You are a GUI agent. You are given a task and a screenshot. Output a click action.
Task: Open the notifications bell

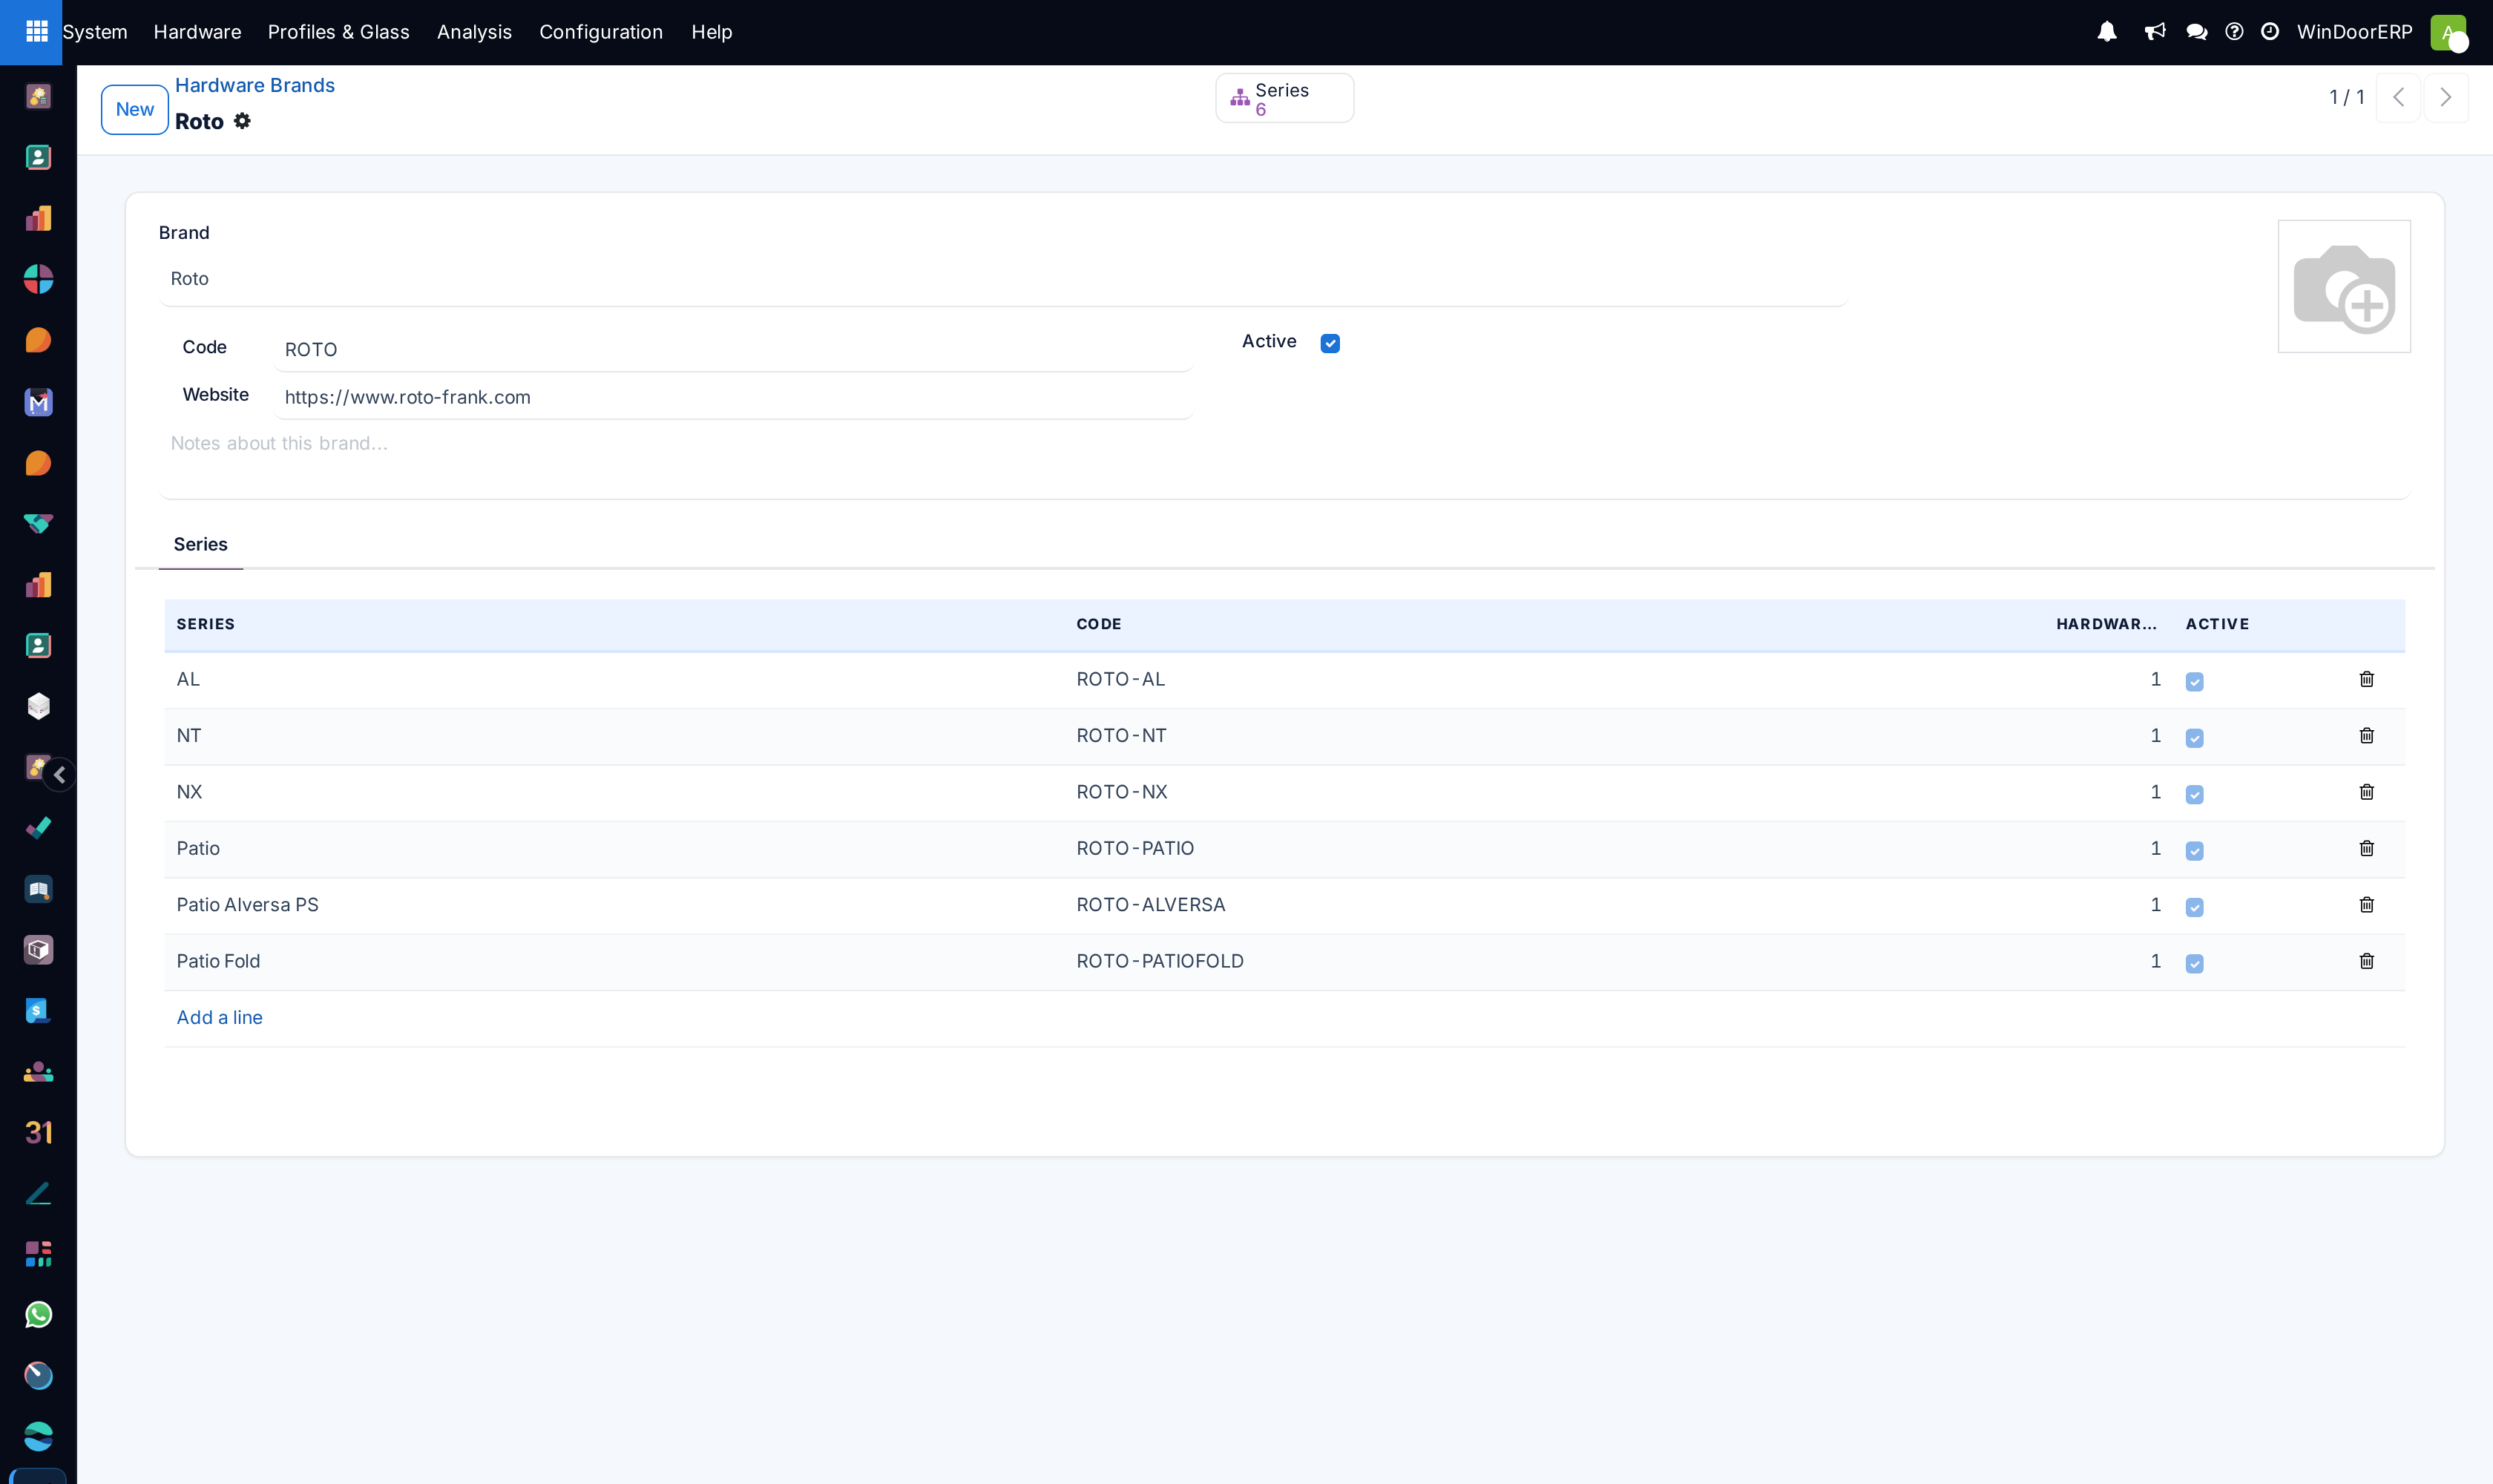click(x=2107, y=32)
